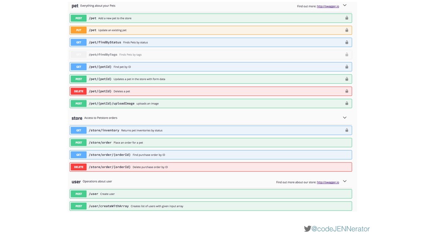Expand POST /store/order Place an order

click(x=210, y=143)
